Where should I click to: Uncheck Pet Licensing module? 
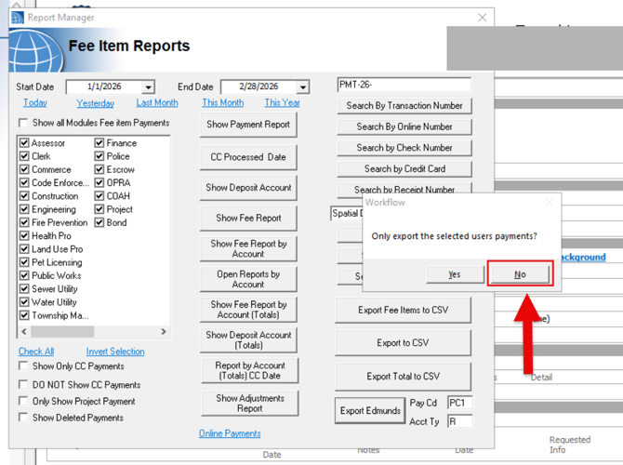point(24,262)
